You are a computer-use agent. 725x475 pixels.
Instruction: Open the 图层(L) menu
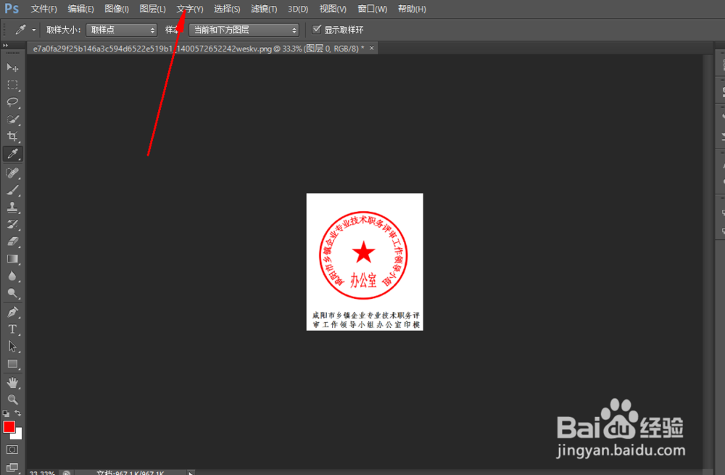pos(152,9)
